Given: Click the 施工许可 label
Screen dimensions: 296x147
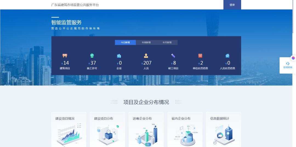Looking at the screenshot, I should point(92,68).
